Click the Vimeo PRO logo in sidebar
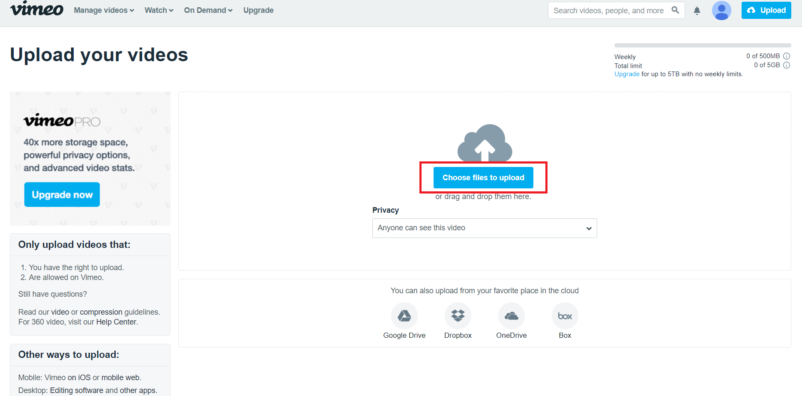This screenshot has height=396, width=802. [62, 121]
